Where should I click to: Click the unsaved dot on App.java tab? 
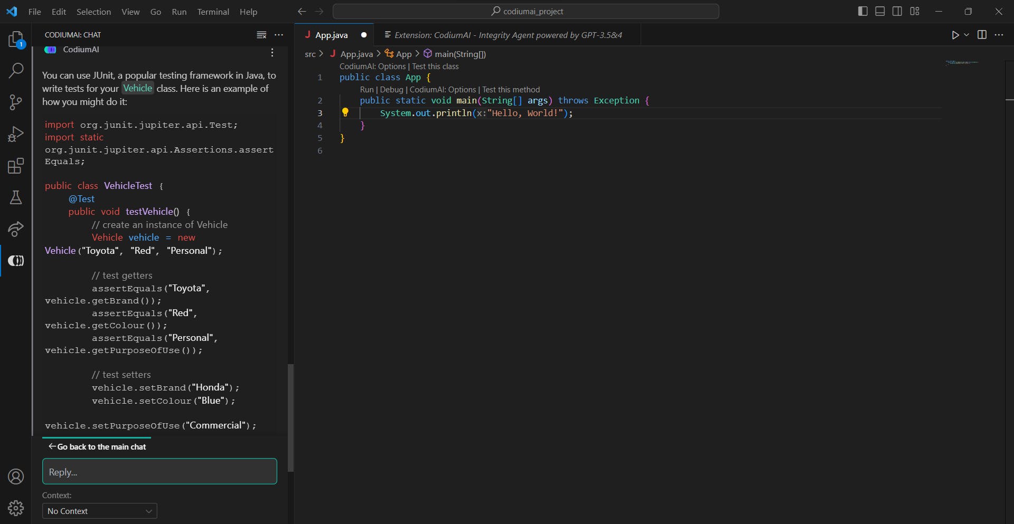[364, 35]
